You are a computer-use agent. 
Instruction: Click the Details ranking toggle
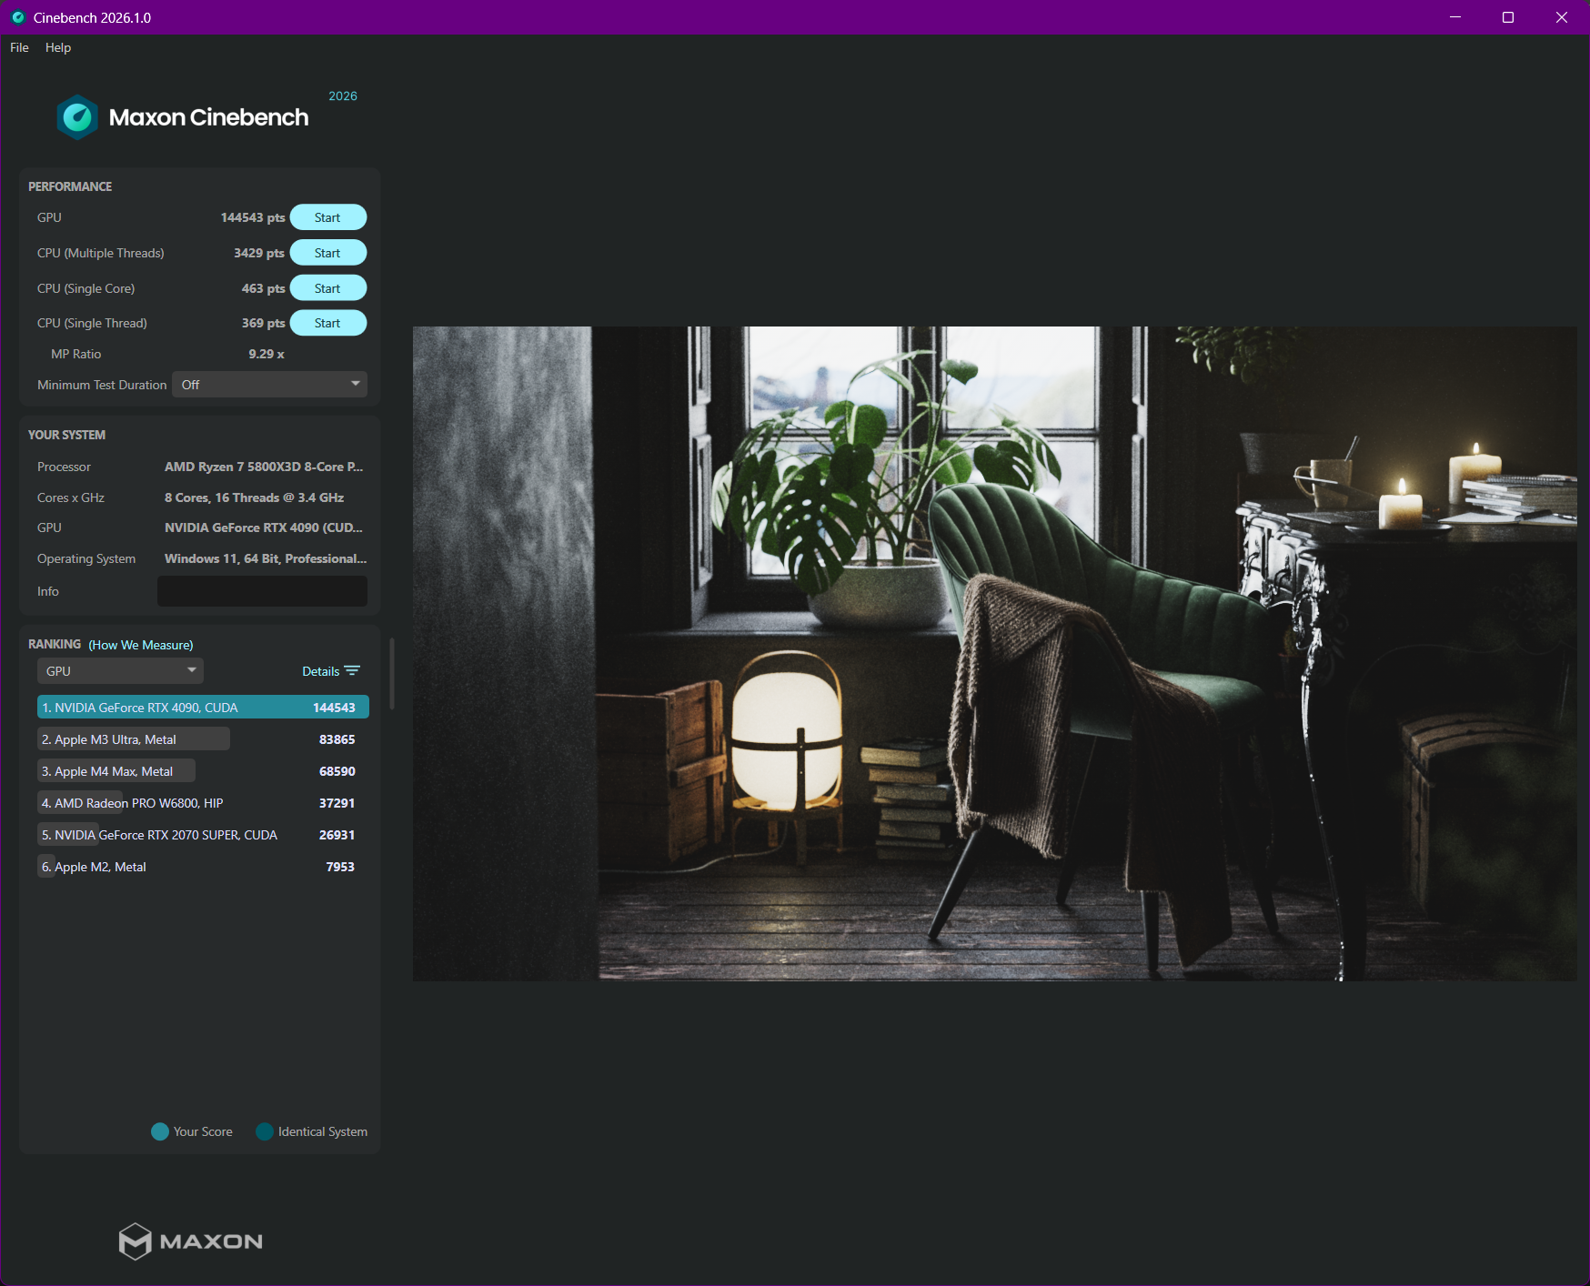pyautogui.click(x=331, y=671)
